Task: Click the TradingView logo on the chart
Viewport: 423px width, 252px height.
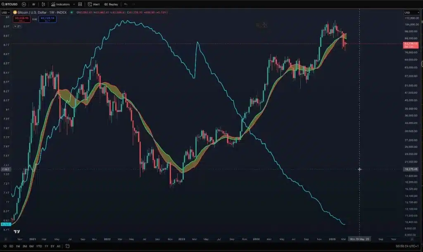Action: pyautogui.click(x=17, y=232)
